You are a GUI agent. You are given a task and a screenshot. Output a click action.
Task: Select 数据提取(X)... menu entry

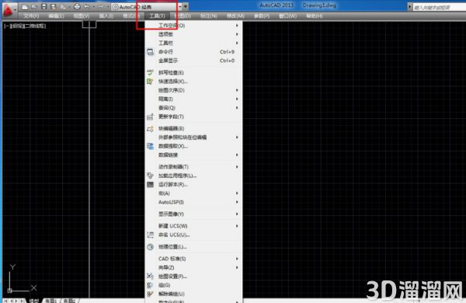[193, 146]
